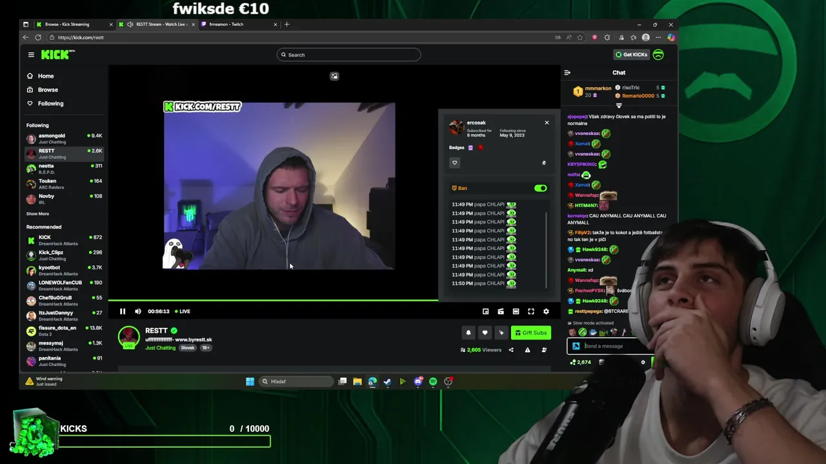Image resolution: width=826 pixels, height=464 pixels.
Task: Click the green profile avatar top right
Action: coord(658,55)
